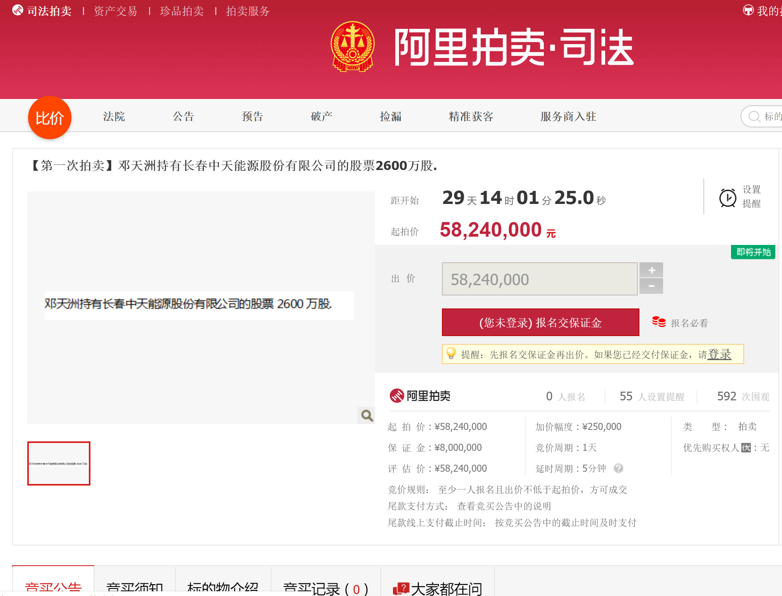This screenshot has width=782, height=596.
Task: Open the 珍品拍卖 top navigation link
Action: click(x=182, y=11)
